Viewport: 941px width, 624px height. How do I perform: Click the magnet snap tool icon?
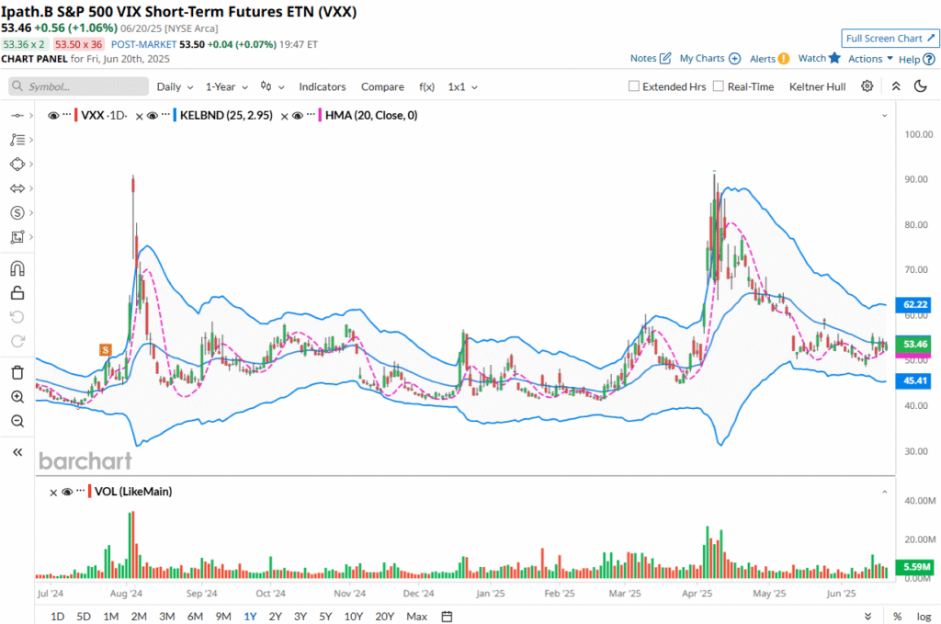point(17,269)
